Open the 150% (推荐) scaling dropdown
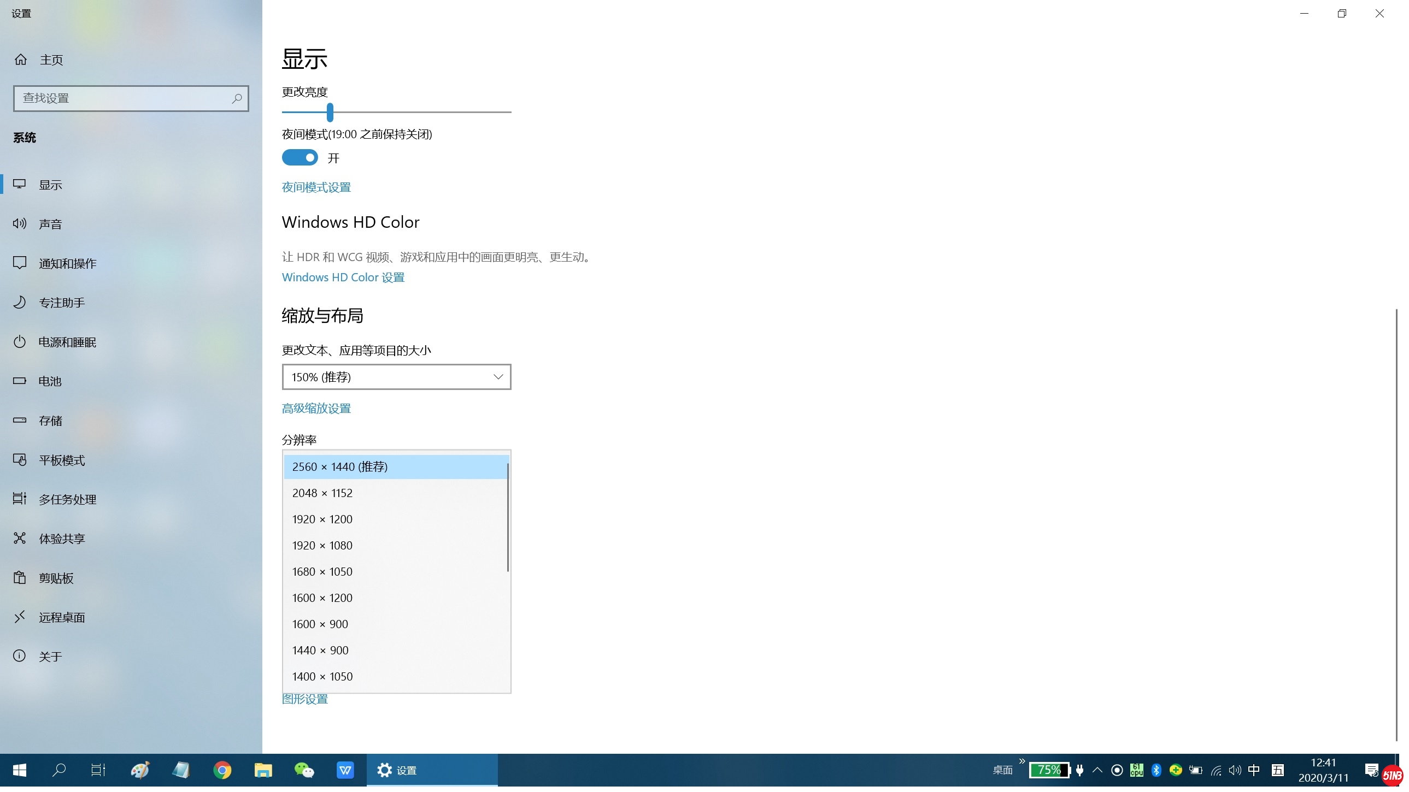The width and height of the screenshot is (1409, 792). coord(396,376)
